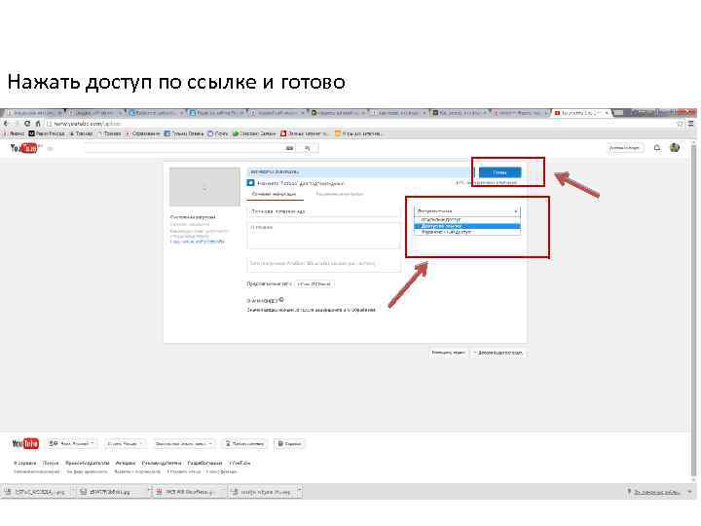Open the footer 'О сервисе' link

point(24,463)
